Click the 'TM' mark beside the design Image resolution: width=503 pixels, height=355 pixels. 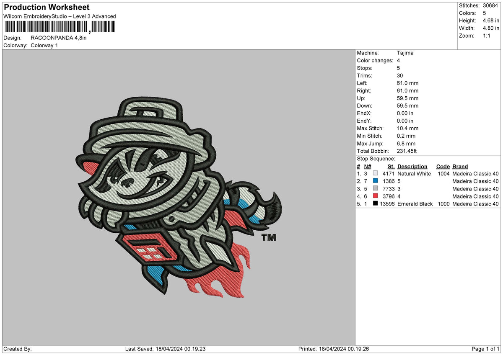click(x=269, y=238)
